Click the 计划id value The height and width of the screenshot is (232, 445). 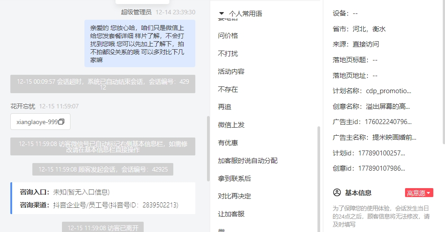point(382,153)
